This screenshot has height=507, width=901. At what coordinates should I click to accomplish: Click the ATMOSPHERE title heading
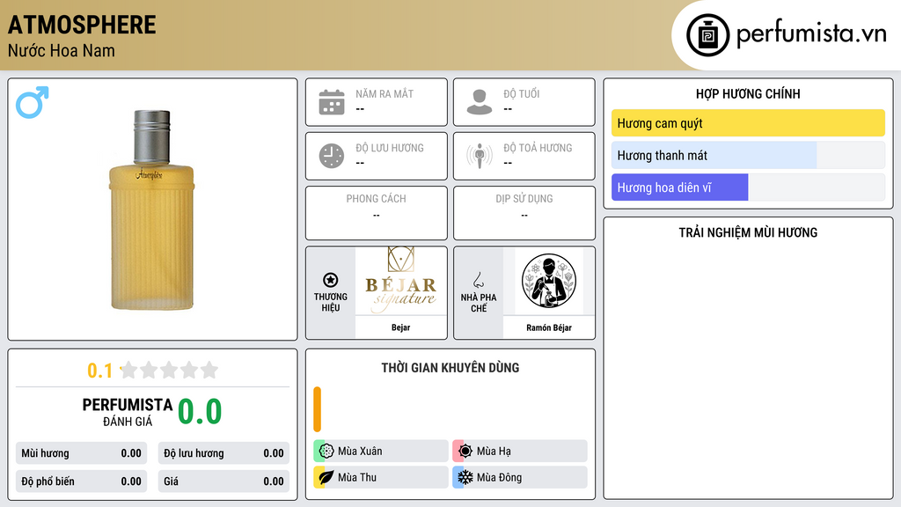click(82, 25)
